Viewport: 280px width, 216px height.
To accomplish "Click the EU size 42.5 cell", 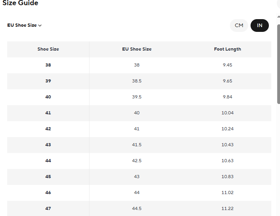I will point(137,161).
